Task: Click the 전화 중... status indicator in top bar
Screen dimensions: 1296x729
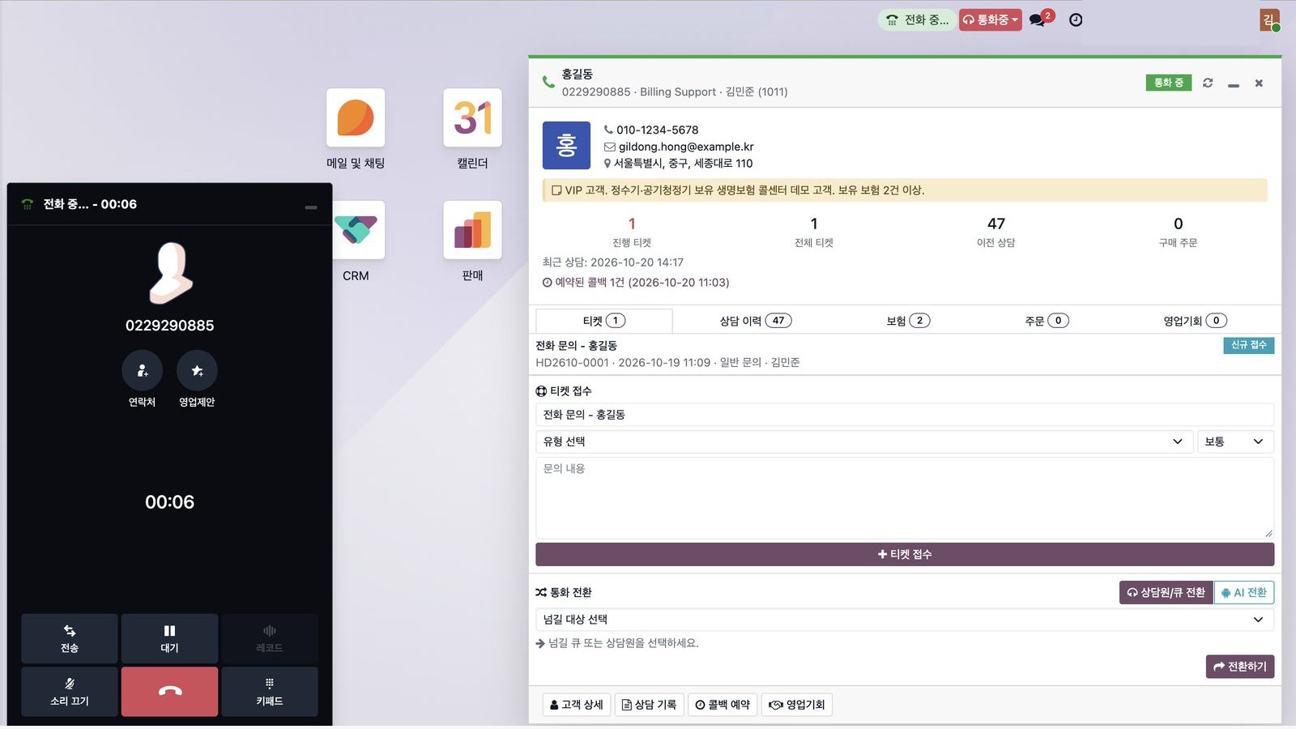Action: pos(917,20)
